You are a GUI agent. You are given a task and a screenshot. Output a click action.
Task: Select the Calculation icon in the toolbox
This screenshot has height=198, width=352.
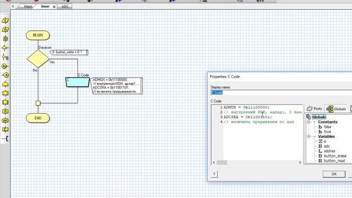click(5, 111)
